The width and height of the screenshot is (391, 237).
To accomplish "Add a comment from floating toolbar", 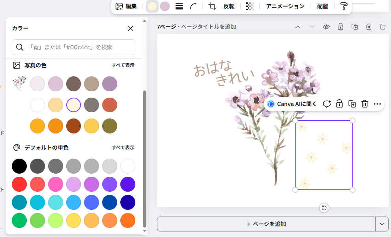I will pos(327,104).
